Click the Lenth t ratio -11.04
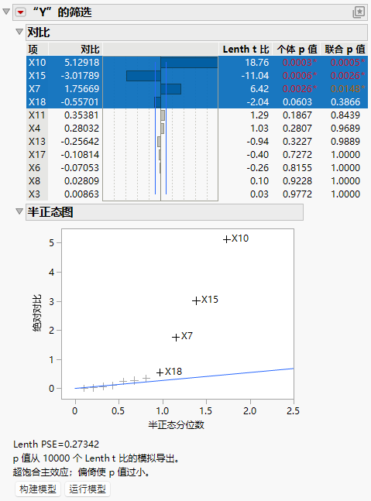Image resolution: width=371 pixels, height=501 pixels. pos(255,75)
